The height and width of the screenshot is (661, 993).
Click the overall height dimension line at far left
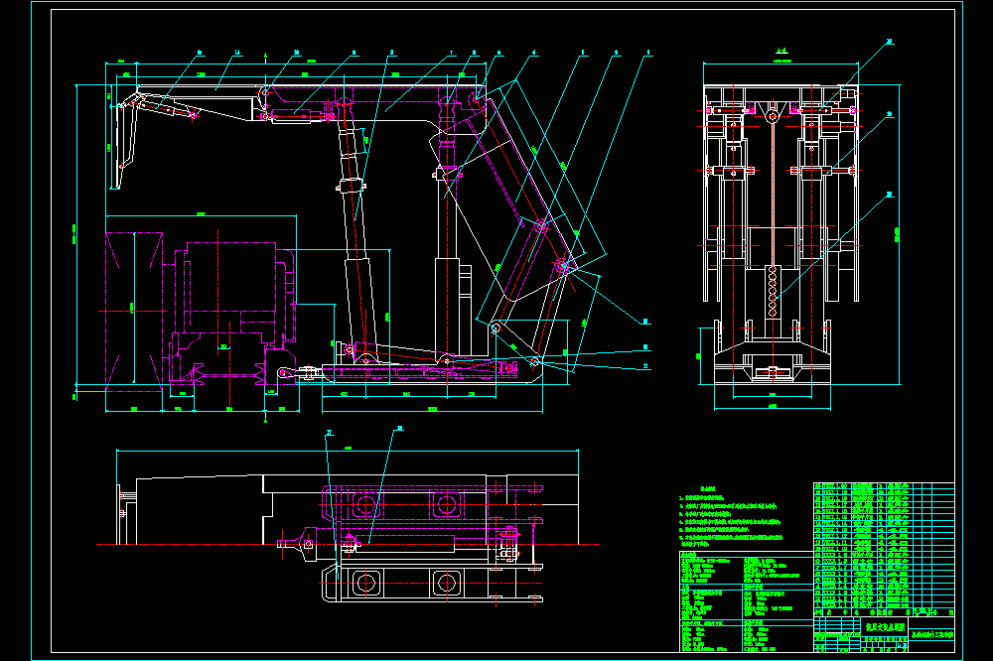point(76,234)
